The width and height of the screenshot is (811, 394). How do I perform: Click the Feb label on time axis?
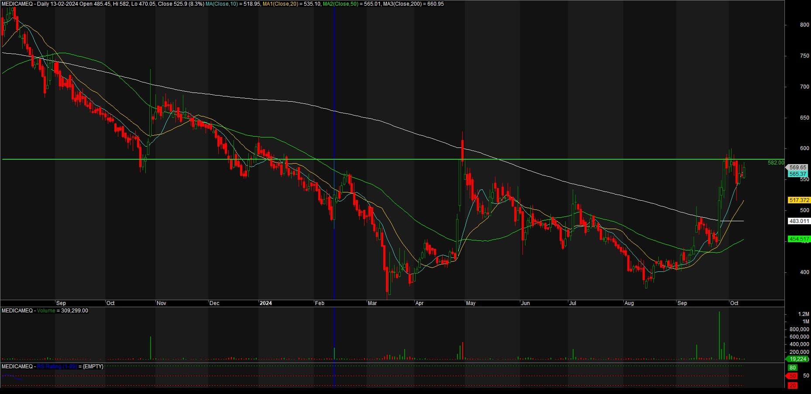point(320,303)
